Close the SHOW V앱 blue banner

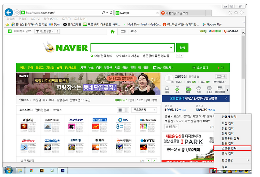tap(226, 99)
